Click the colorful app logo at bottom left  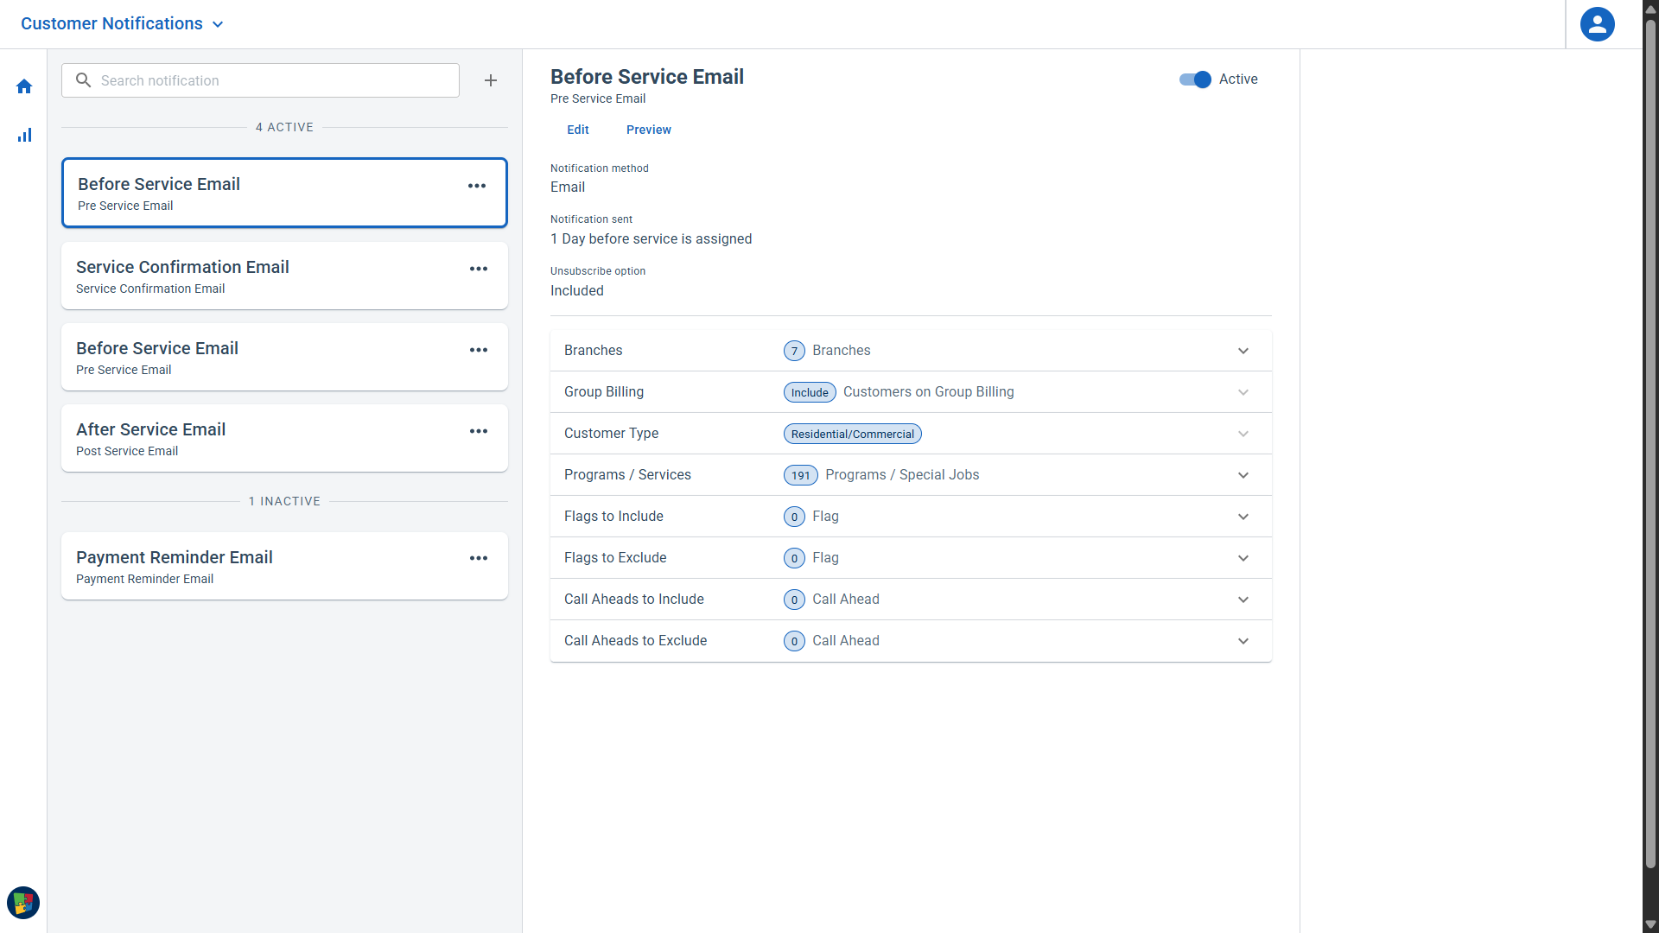(x=23, y=903)
